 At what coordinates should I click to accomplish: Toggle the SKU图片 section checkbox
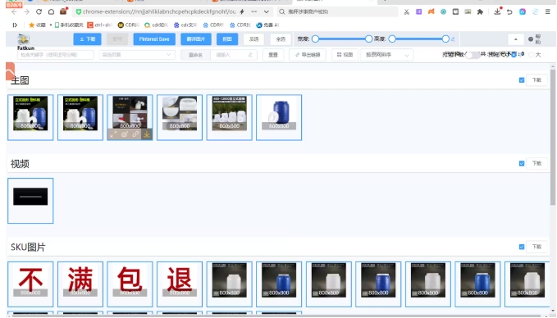point(522,247)
